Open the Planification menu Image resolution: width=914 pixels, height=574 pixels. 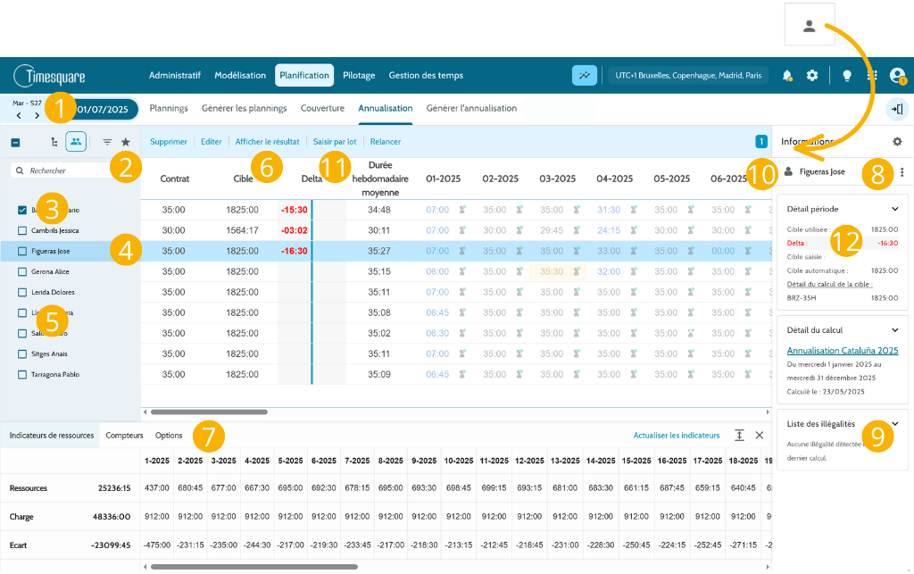pyautogui.click(x=304, y=75)
